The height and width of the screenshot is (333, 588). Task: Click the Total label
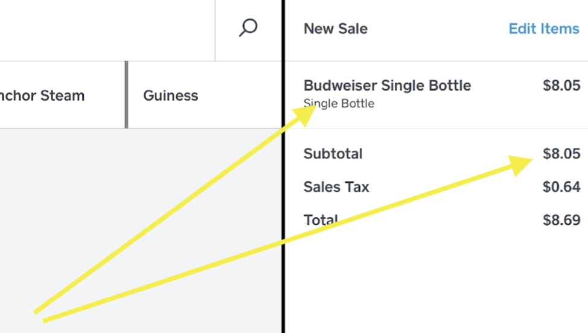[321, 220]
